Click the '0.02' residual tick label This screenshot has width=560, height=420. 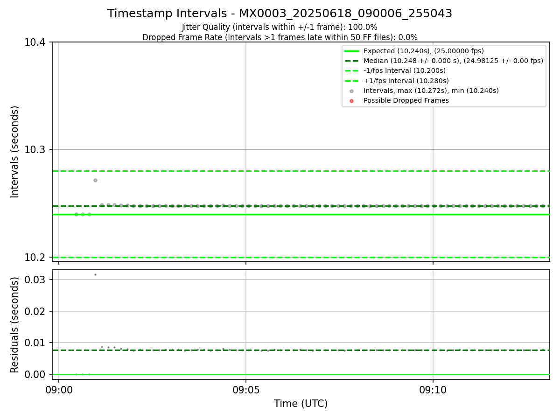[x=35, y=311]
